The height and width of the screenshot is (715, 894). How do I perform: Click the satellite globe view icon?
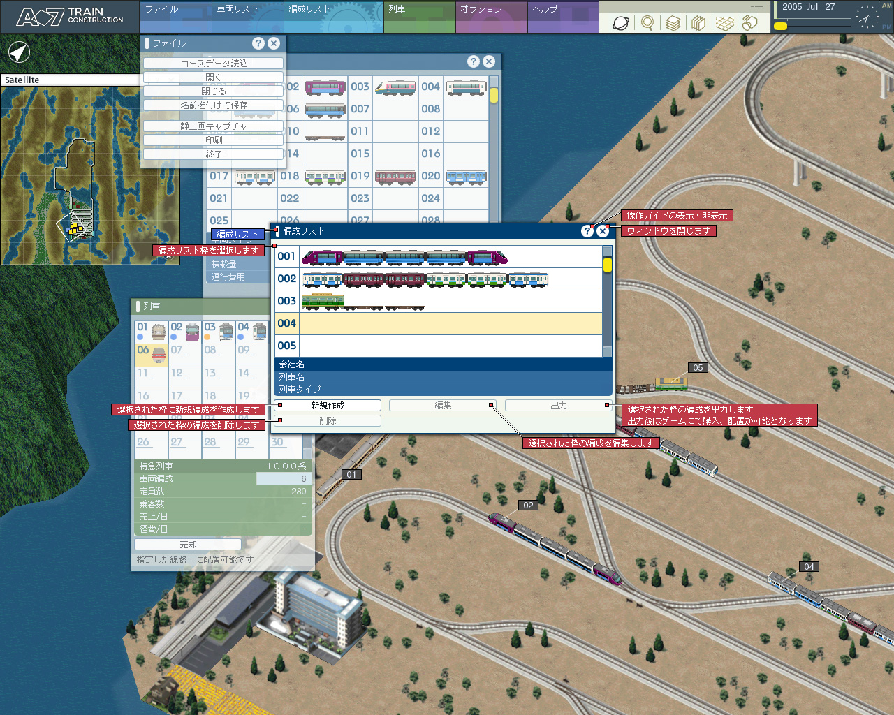621,23
